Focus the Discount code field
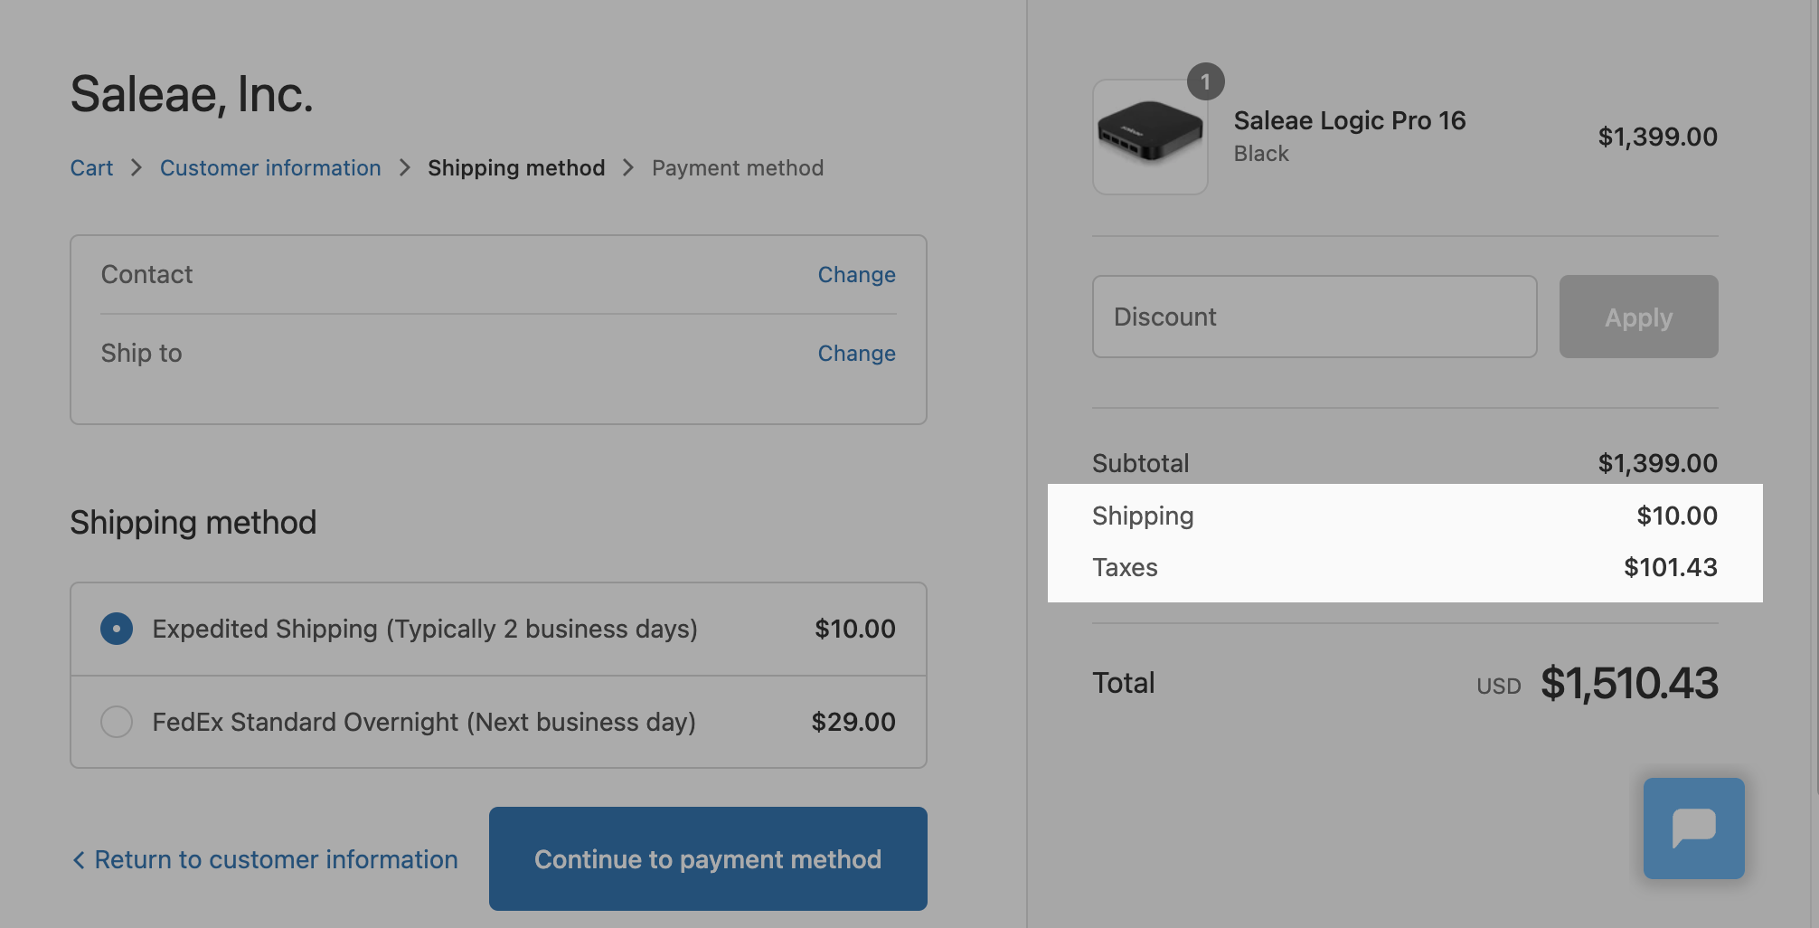Image resolution: width=1819 pixels, height=928 pixels. pyautogui.click(x=1314, y=317)
